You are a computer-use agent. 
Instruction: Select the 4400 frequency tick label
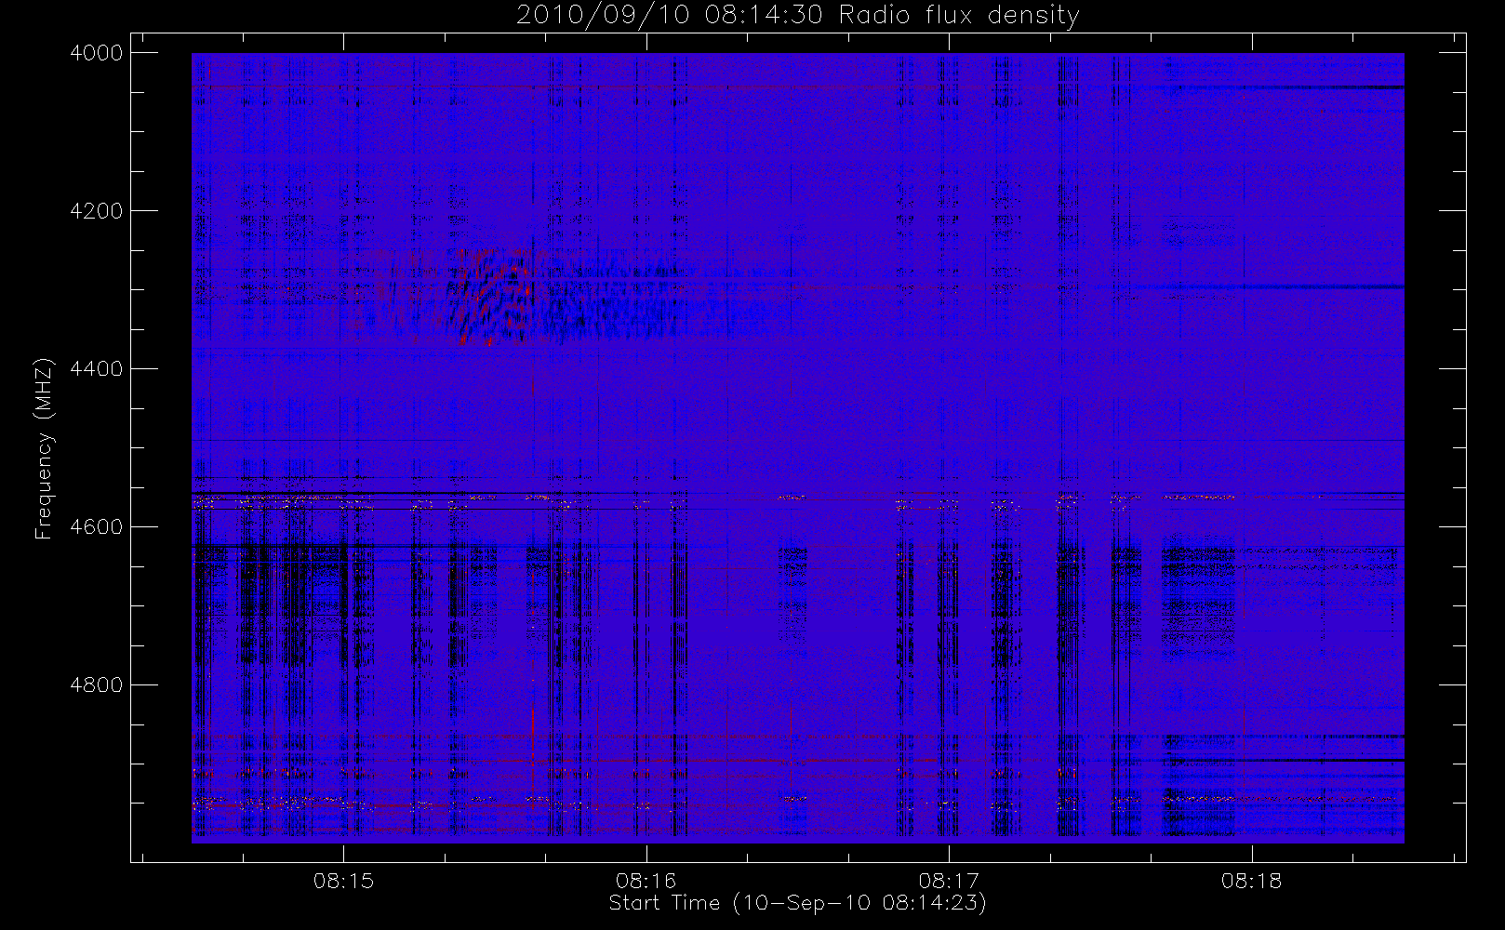[x=97, y=369]
